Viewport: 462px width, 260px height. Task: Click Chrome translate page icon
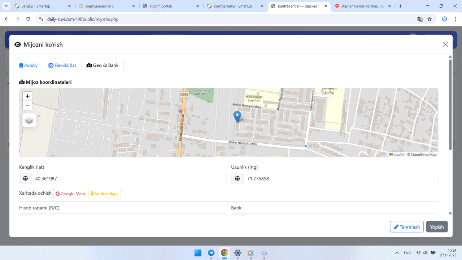(x=420, y=19)
